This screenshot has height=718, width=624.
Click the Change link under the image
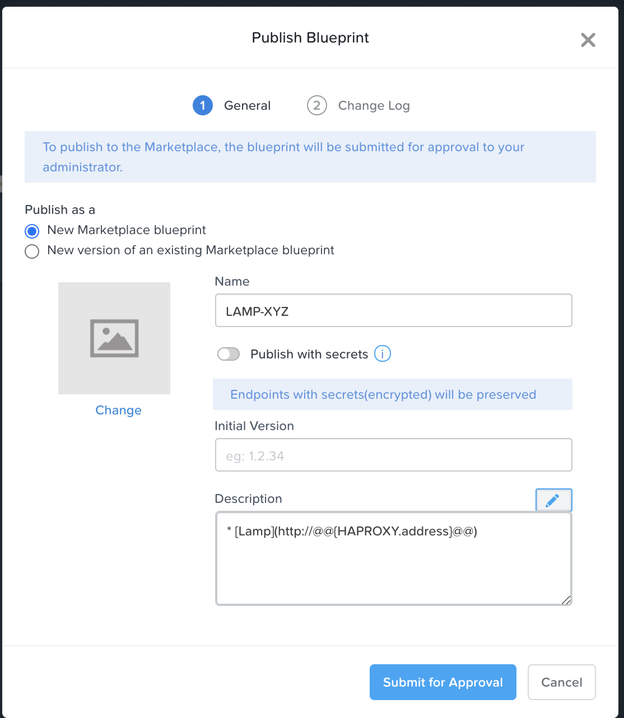pyautogui.click(x=118, y=410)
